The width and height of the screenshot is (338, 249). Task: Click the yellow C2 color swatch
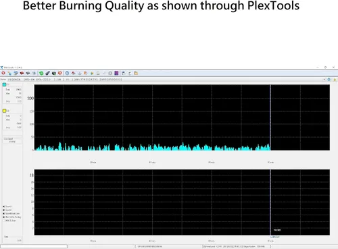click(x=4, y=111)
